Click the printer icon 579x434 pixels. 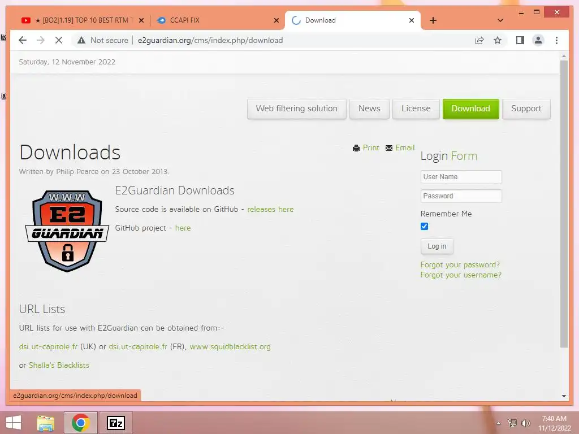pyautogui.click(x=356, y=148)
